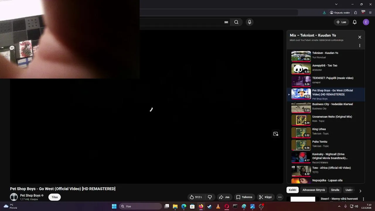Select the Aiheeseen liittyviä filter chip
The height and width of the screenshot is (211, 375).
point(313,190)
